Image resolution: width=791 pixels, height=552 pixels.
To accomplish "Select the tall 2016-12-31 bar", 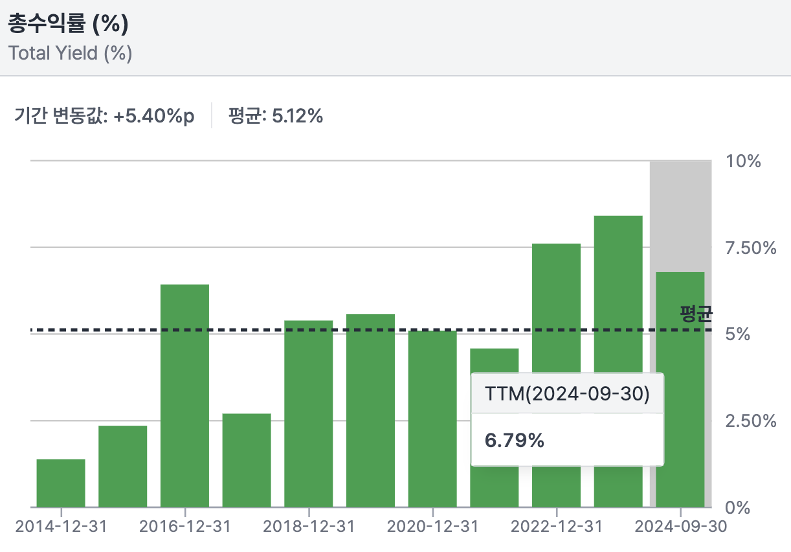I will [x=184, y=395].
